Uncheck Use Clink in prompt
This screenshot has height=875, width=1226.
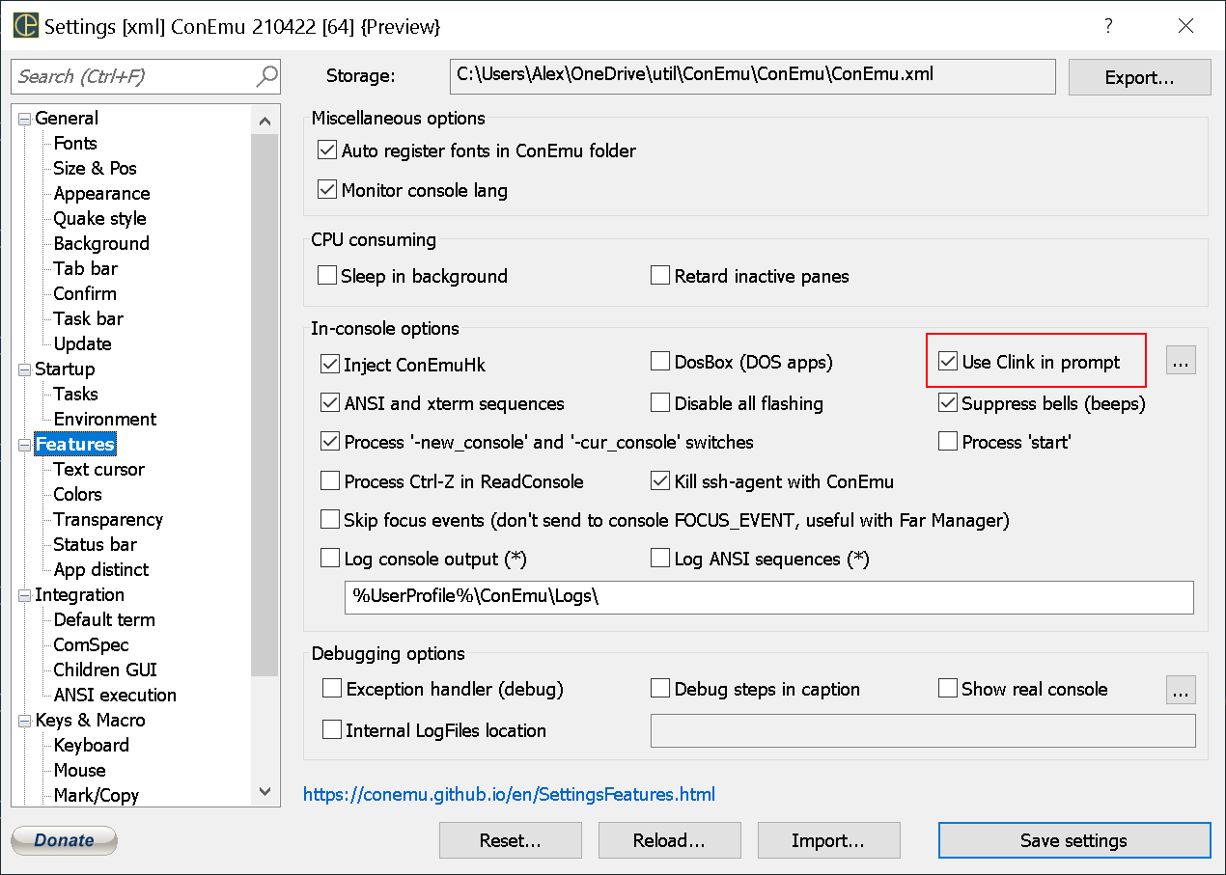point(948,361)
